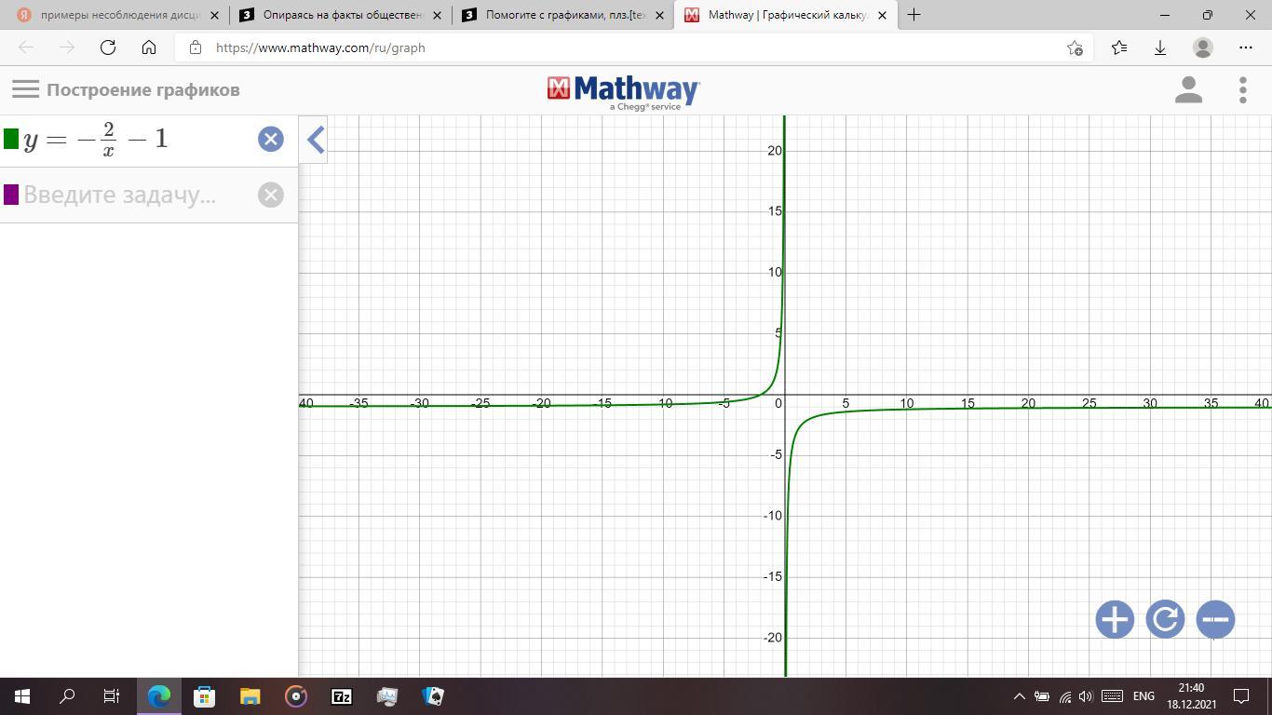Open the user account profile icon

[1188, 89]
